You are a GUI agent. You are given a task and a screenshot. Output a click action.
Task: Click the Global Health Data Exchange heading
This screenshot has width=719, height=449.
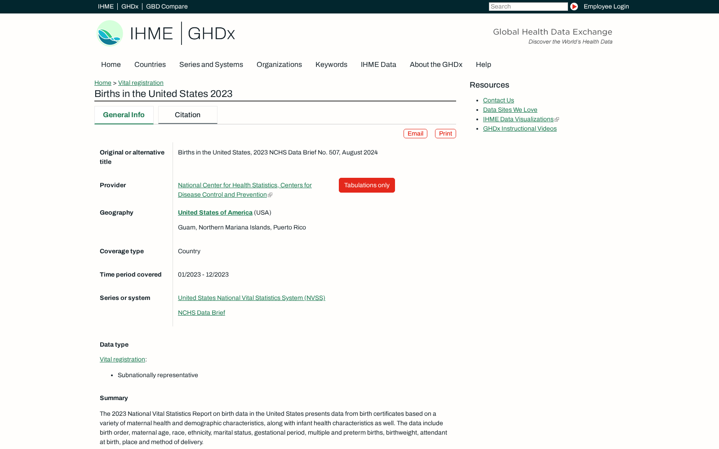pos(553,32)
